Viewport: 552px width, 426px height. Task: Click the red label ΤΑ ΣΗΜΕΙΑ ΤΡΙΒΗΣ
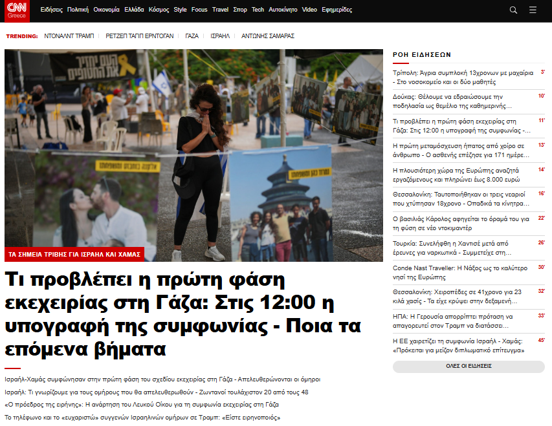point(74,255)
